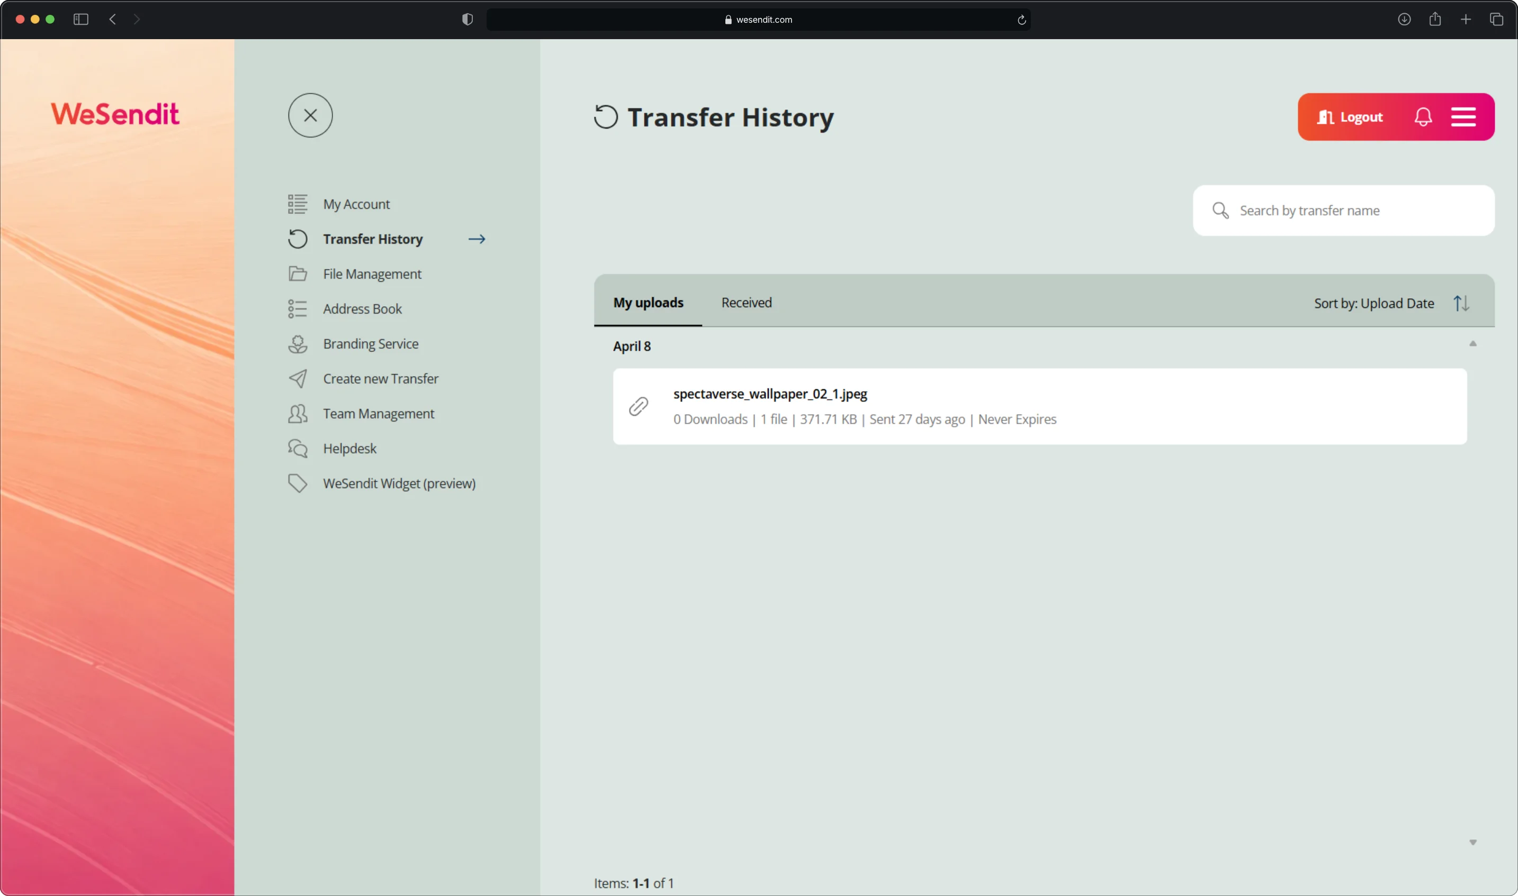The height and width of the screenshot is (896, 1518).
Task: Open the hamburger menu icon
Action: click(x=1463, y=117)
